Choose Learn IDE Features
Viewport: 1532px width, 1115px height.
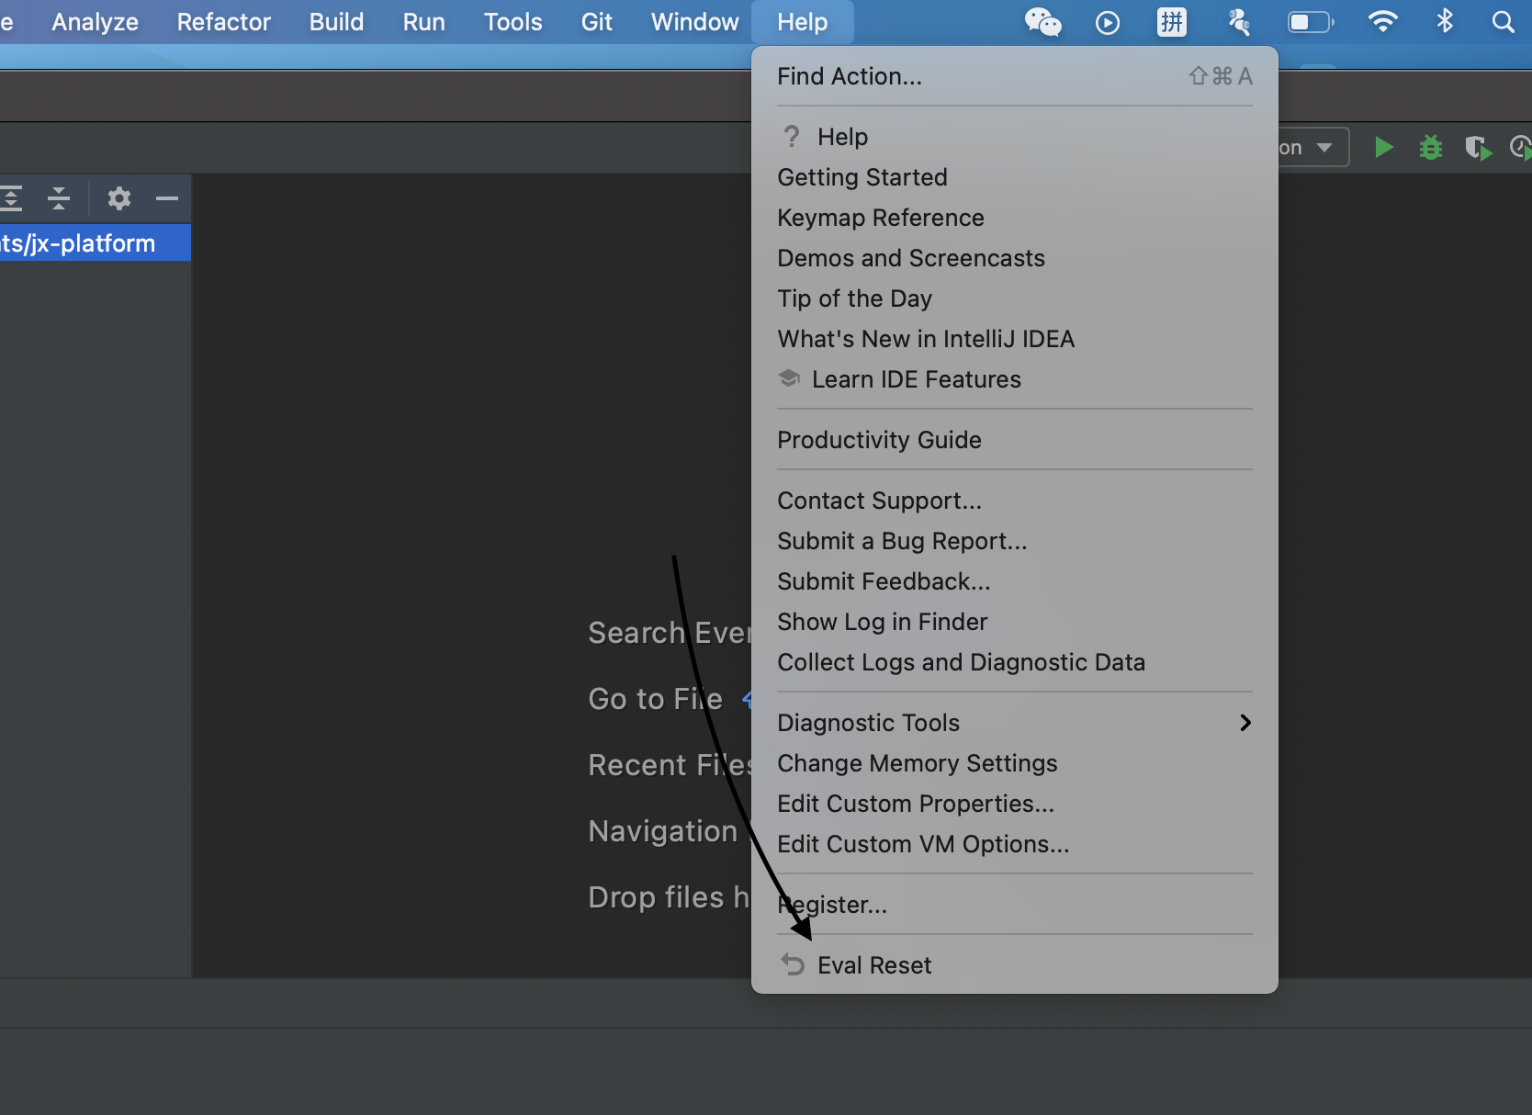point(1015,379)
